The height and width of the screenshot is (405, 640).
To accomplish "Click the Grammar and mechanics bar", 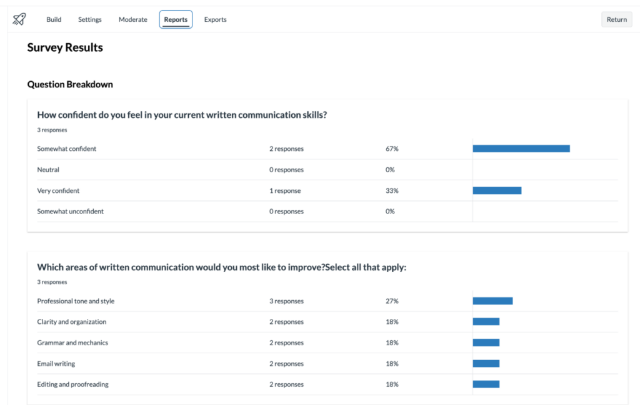I will tap(486, 343).
